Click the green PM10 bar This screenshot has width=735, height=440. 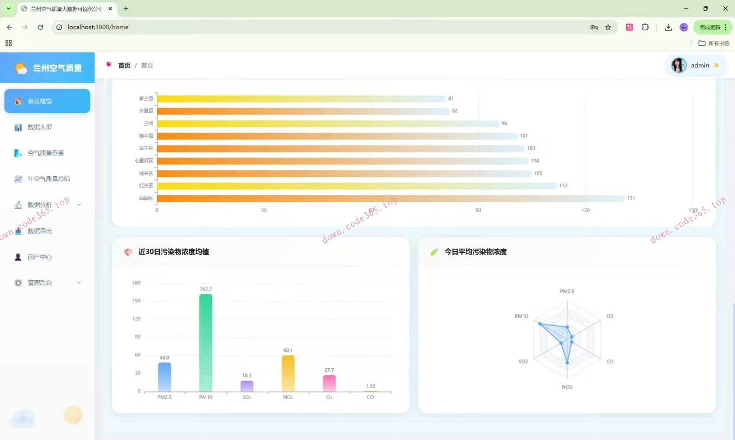(206, 342)
